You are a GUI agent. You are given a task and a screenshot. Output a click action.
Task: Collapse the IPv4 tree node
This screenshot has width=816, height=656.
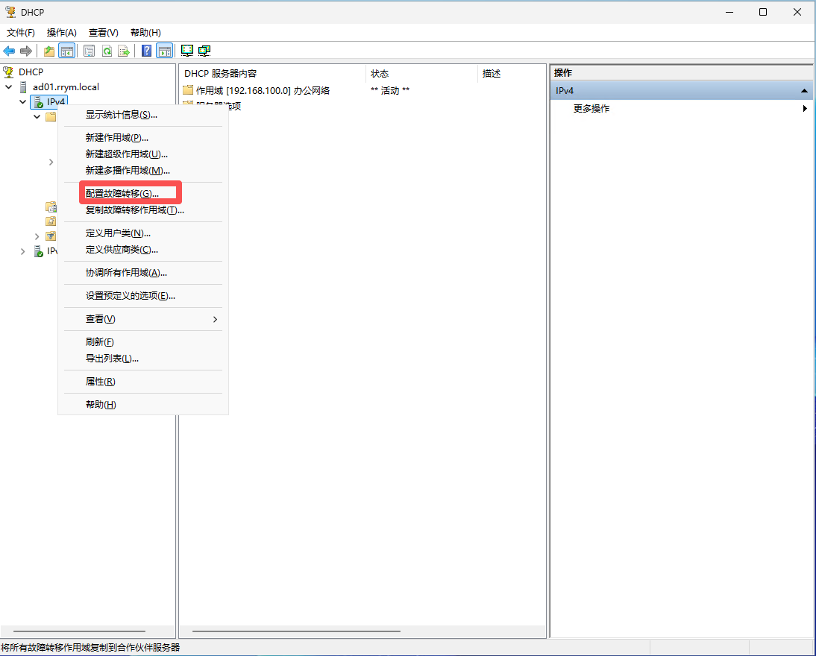pos(23,102)
